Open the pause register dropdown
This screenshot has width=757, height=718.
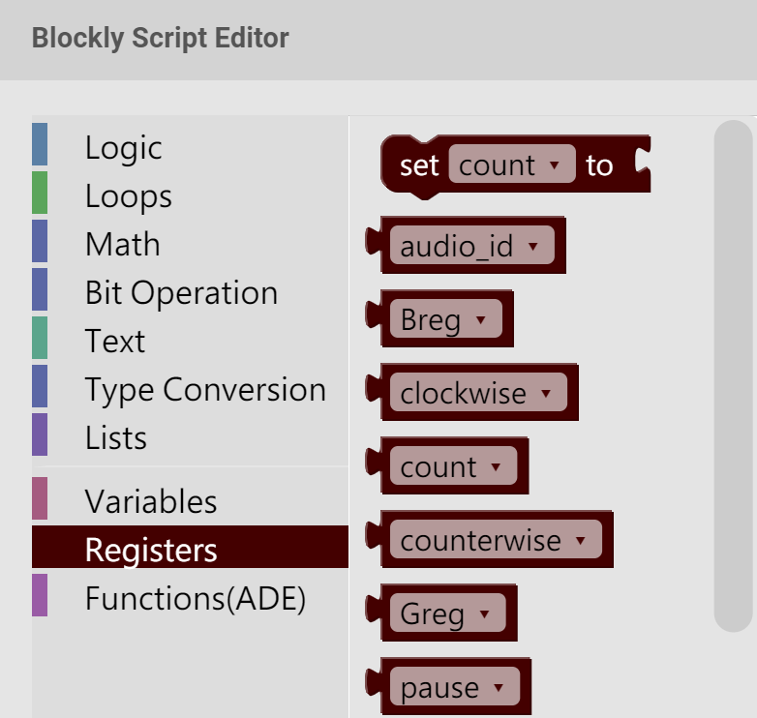[x=455, y=686]
